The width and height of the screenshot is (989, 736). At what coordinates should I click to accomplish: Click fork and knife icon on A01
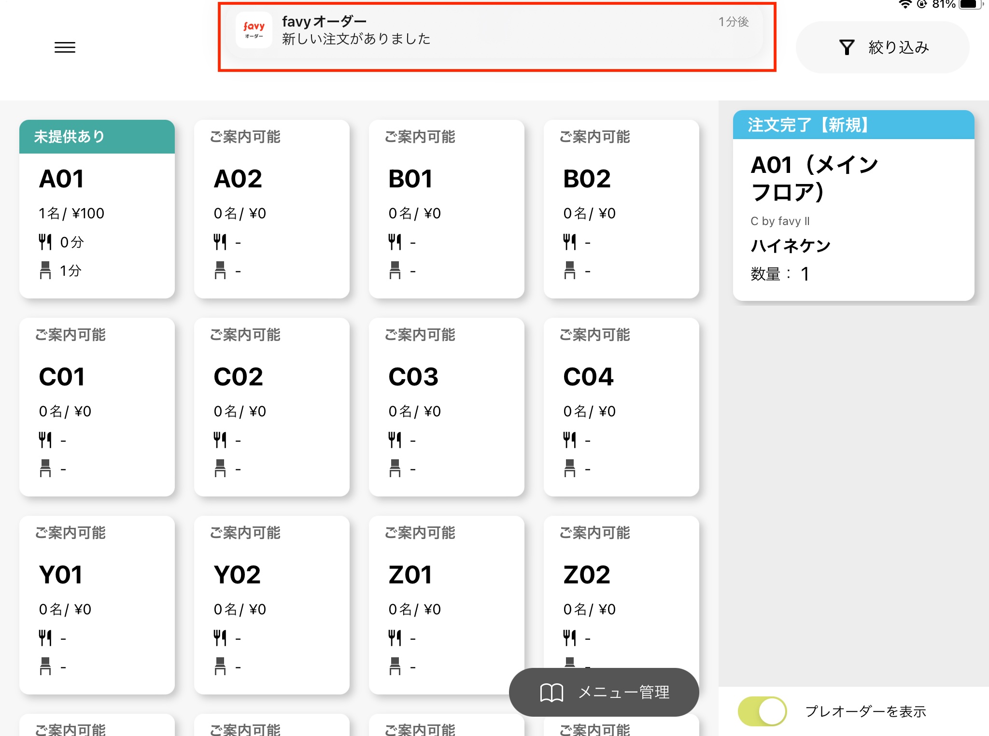(45, 241)
